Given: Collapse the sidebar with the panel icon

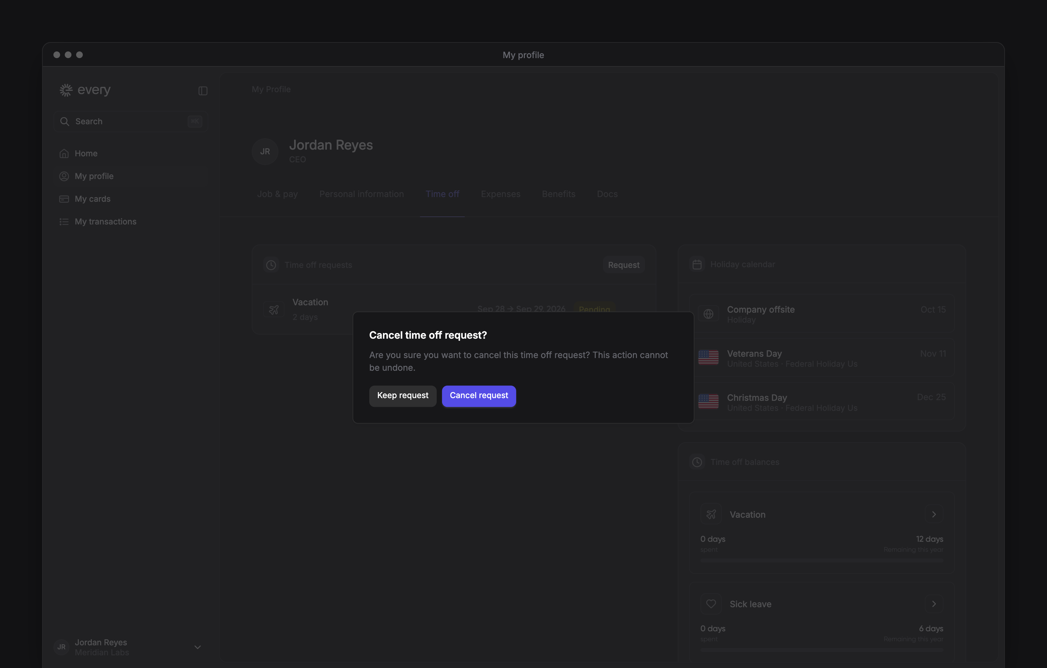Looking at the screenshot, I should [203, 91].
